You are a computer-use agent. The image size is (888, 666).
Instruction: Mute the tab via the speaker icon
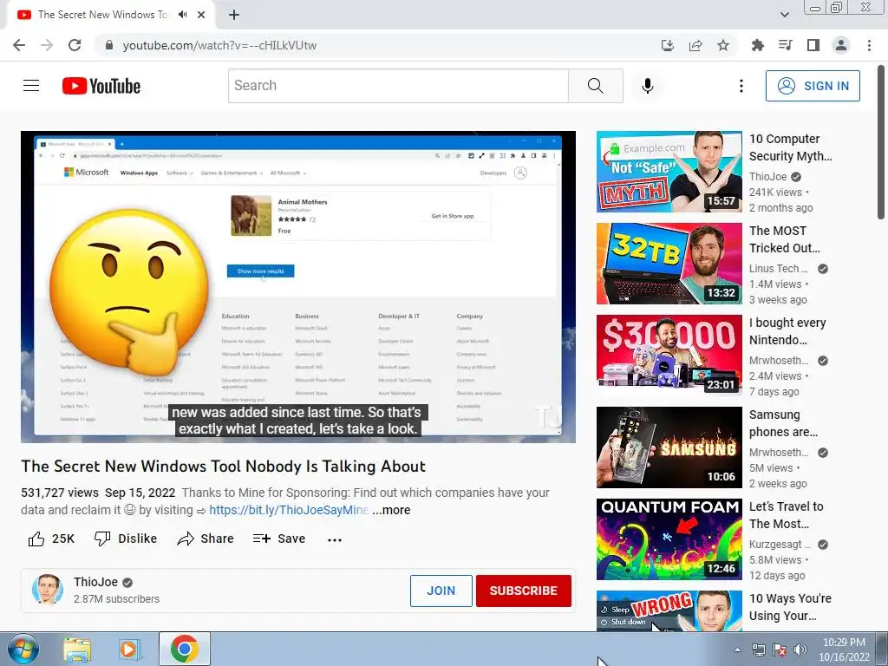pyautogui.click(x=182, y=15)
